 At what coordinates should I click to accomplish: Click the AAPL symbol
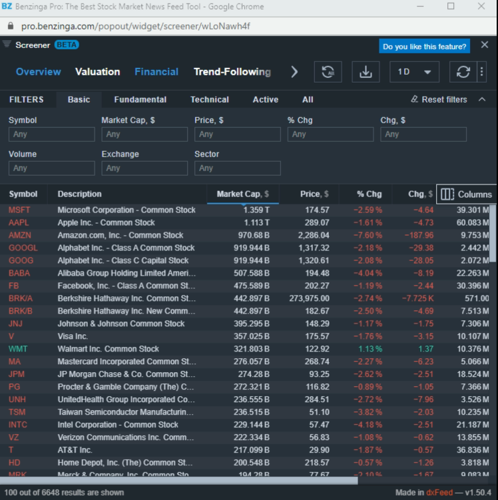click(19, 222)
